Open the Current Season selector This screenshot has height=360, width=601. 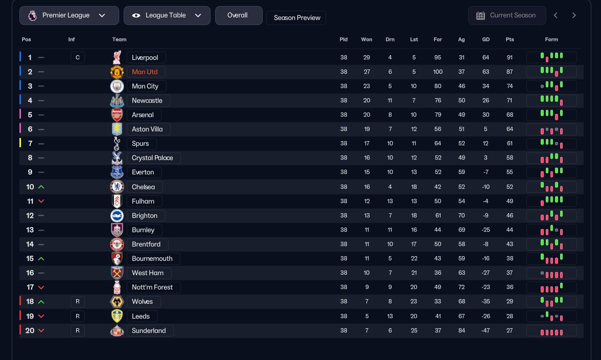pyautogui.click(x=507, y=15)
